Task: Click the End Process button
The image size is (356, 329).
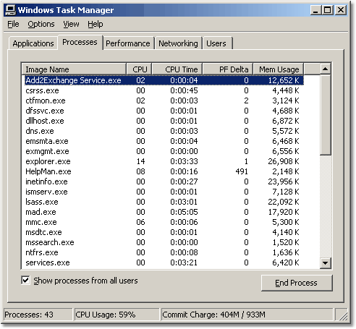Action: (297, 283)
